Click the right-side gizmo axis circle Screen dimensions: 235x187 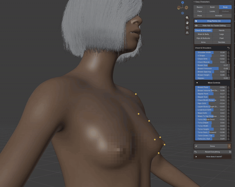(x=186, y=7)
